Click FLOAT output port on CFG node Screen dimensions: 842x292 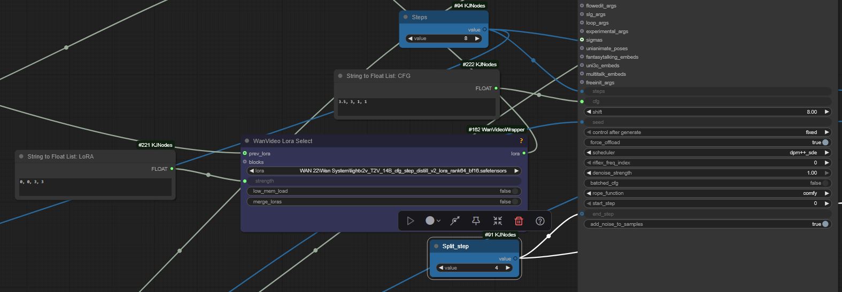[x=496, y=88]
